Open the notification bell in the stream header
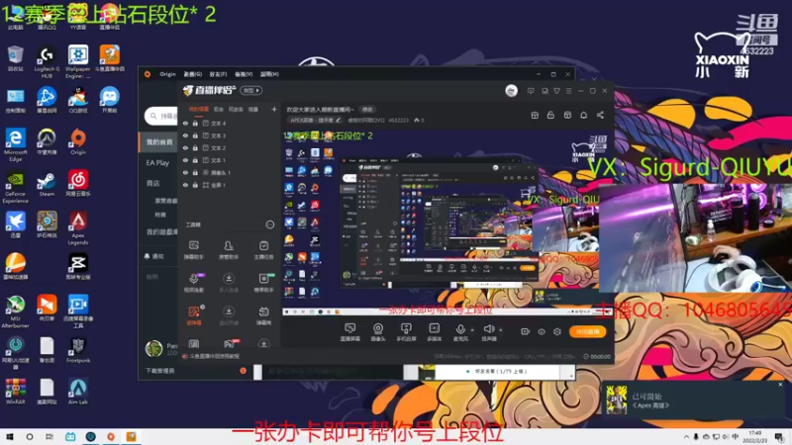792x445 pixels. click(583, 115)
